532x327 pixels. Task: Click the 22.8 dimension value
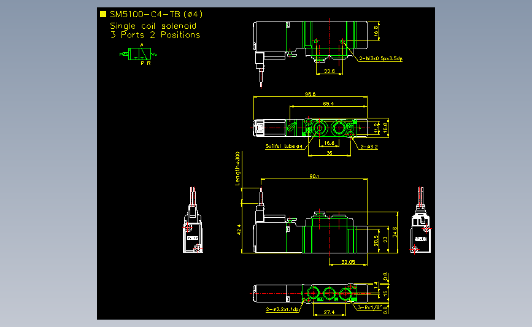coord(329,71)
